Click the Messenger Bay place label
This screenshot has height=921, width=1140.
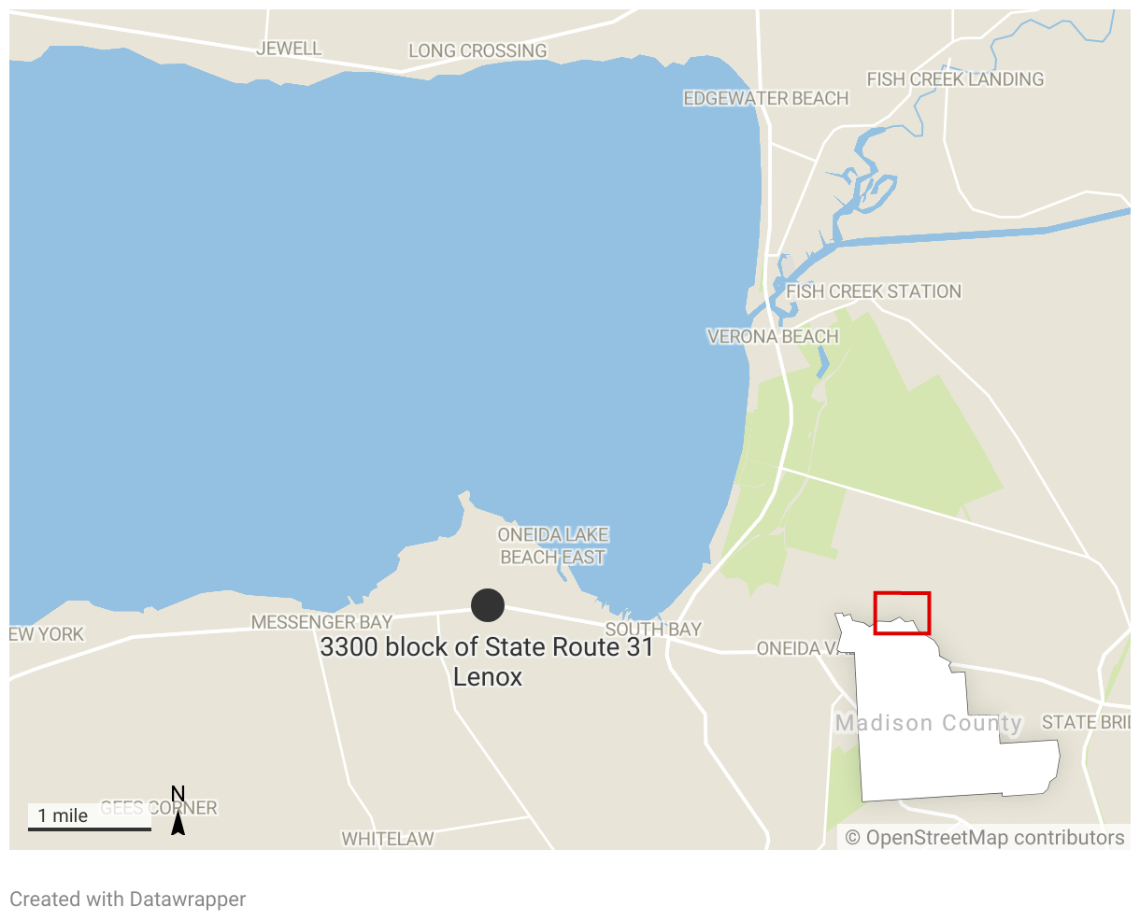click(x=321, y=622)
